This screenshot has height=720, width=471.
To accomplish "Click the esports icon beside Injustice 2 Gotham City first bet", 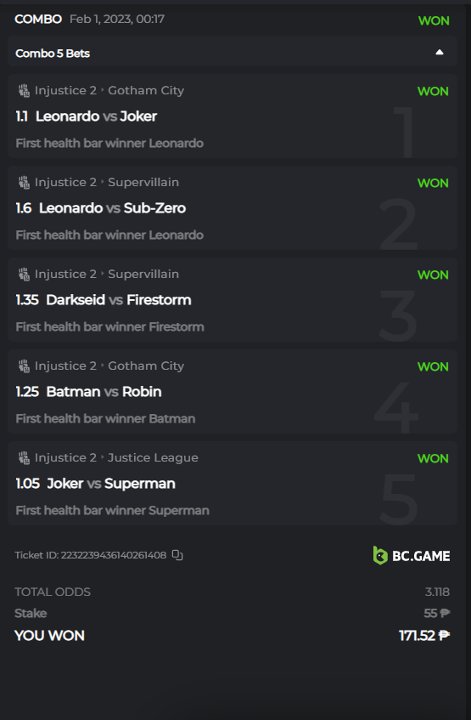I will click(x=24, y=90).
